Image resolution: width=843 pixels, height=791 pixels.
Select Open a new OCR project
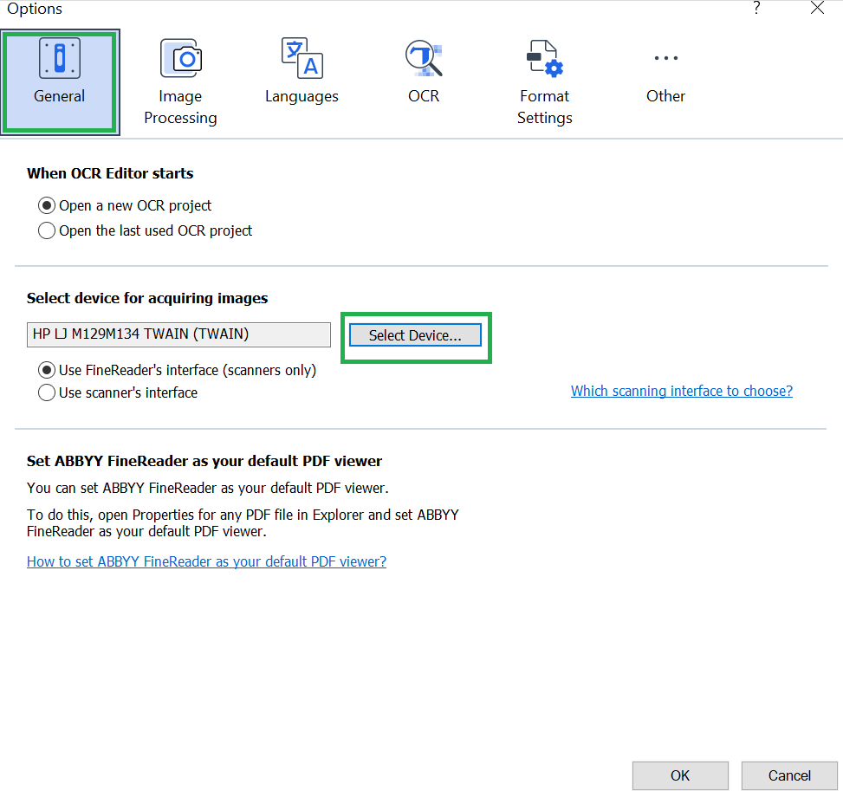tap(47, 206)
